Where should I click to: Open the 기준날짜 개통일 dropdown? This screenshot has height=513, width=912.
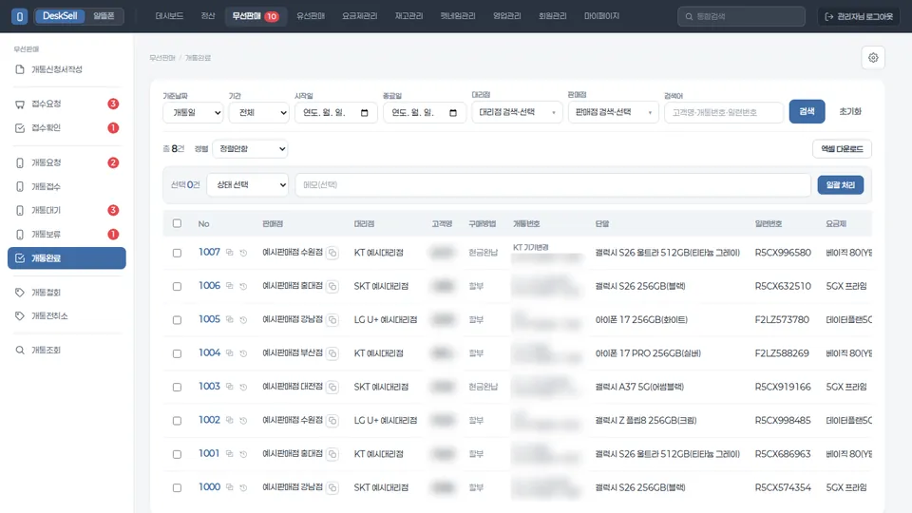(193, 112)
